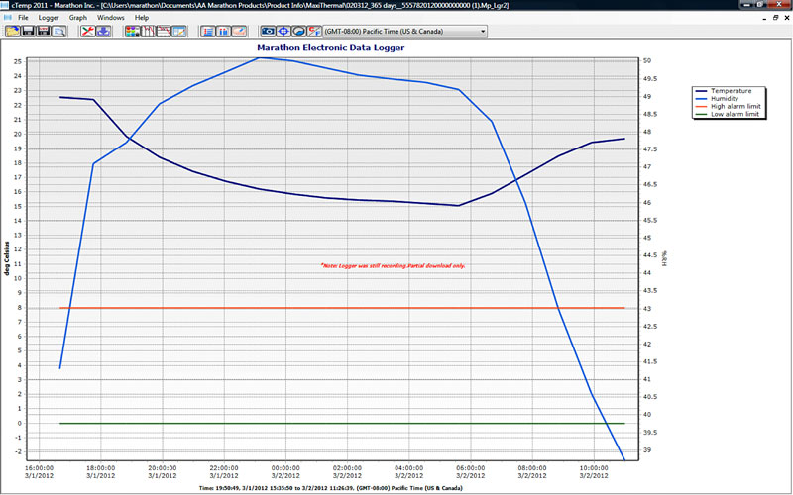Click the red partial download note text
The width and height of the screenshot is (793, 495).
393,266
